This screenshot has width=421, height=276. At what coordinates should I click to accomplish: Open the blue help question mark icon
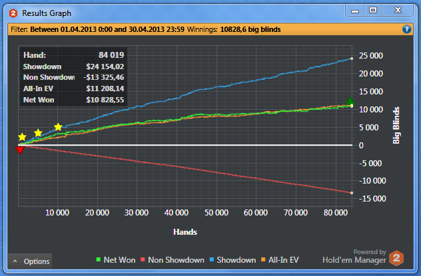point(406,29)
